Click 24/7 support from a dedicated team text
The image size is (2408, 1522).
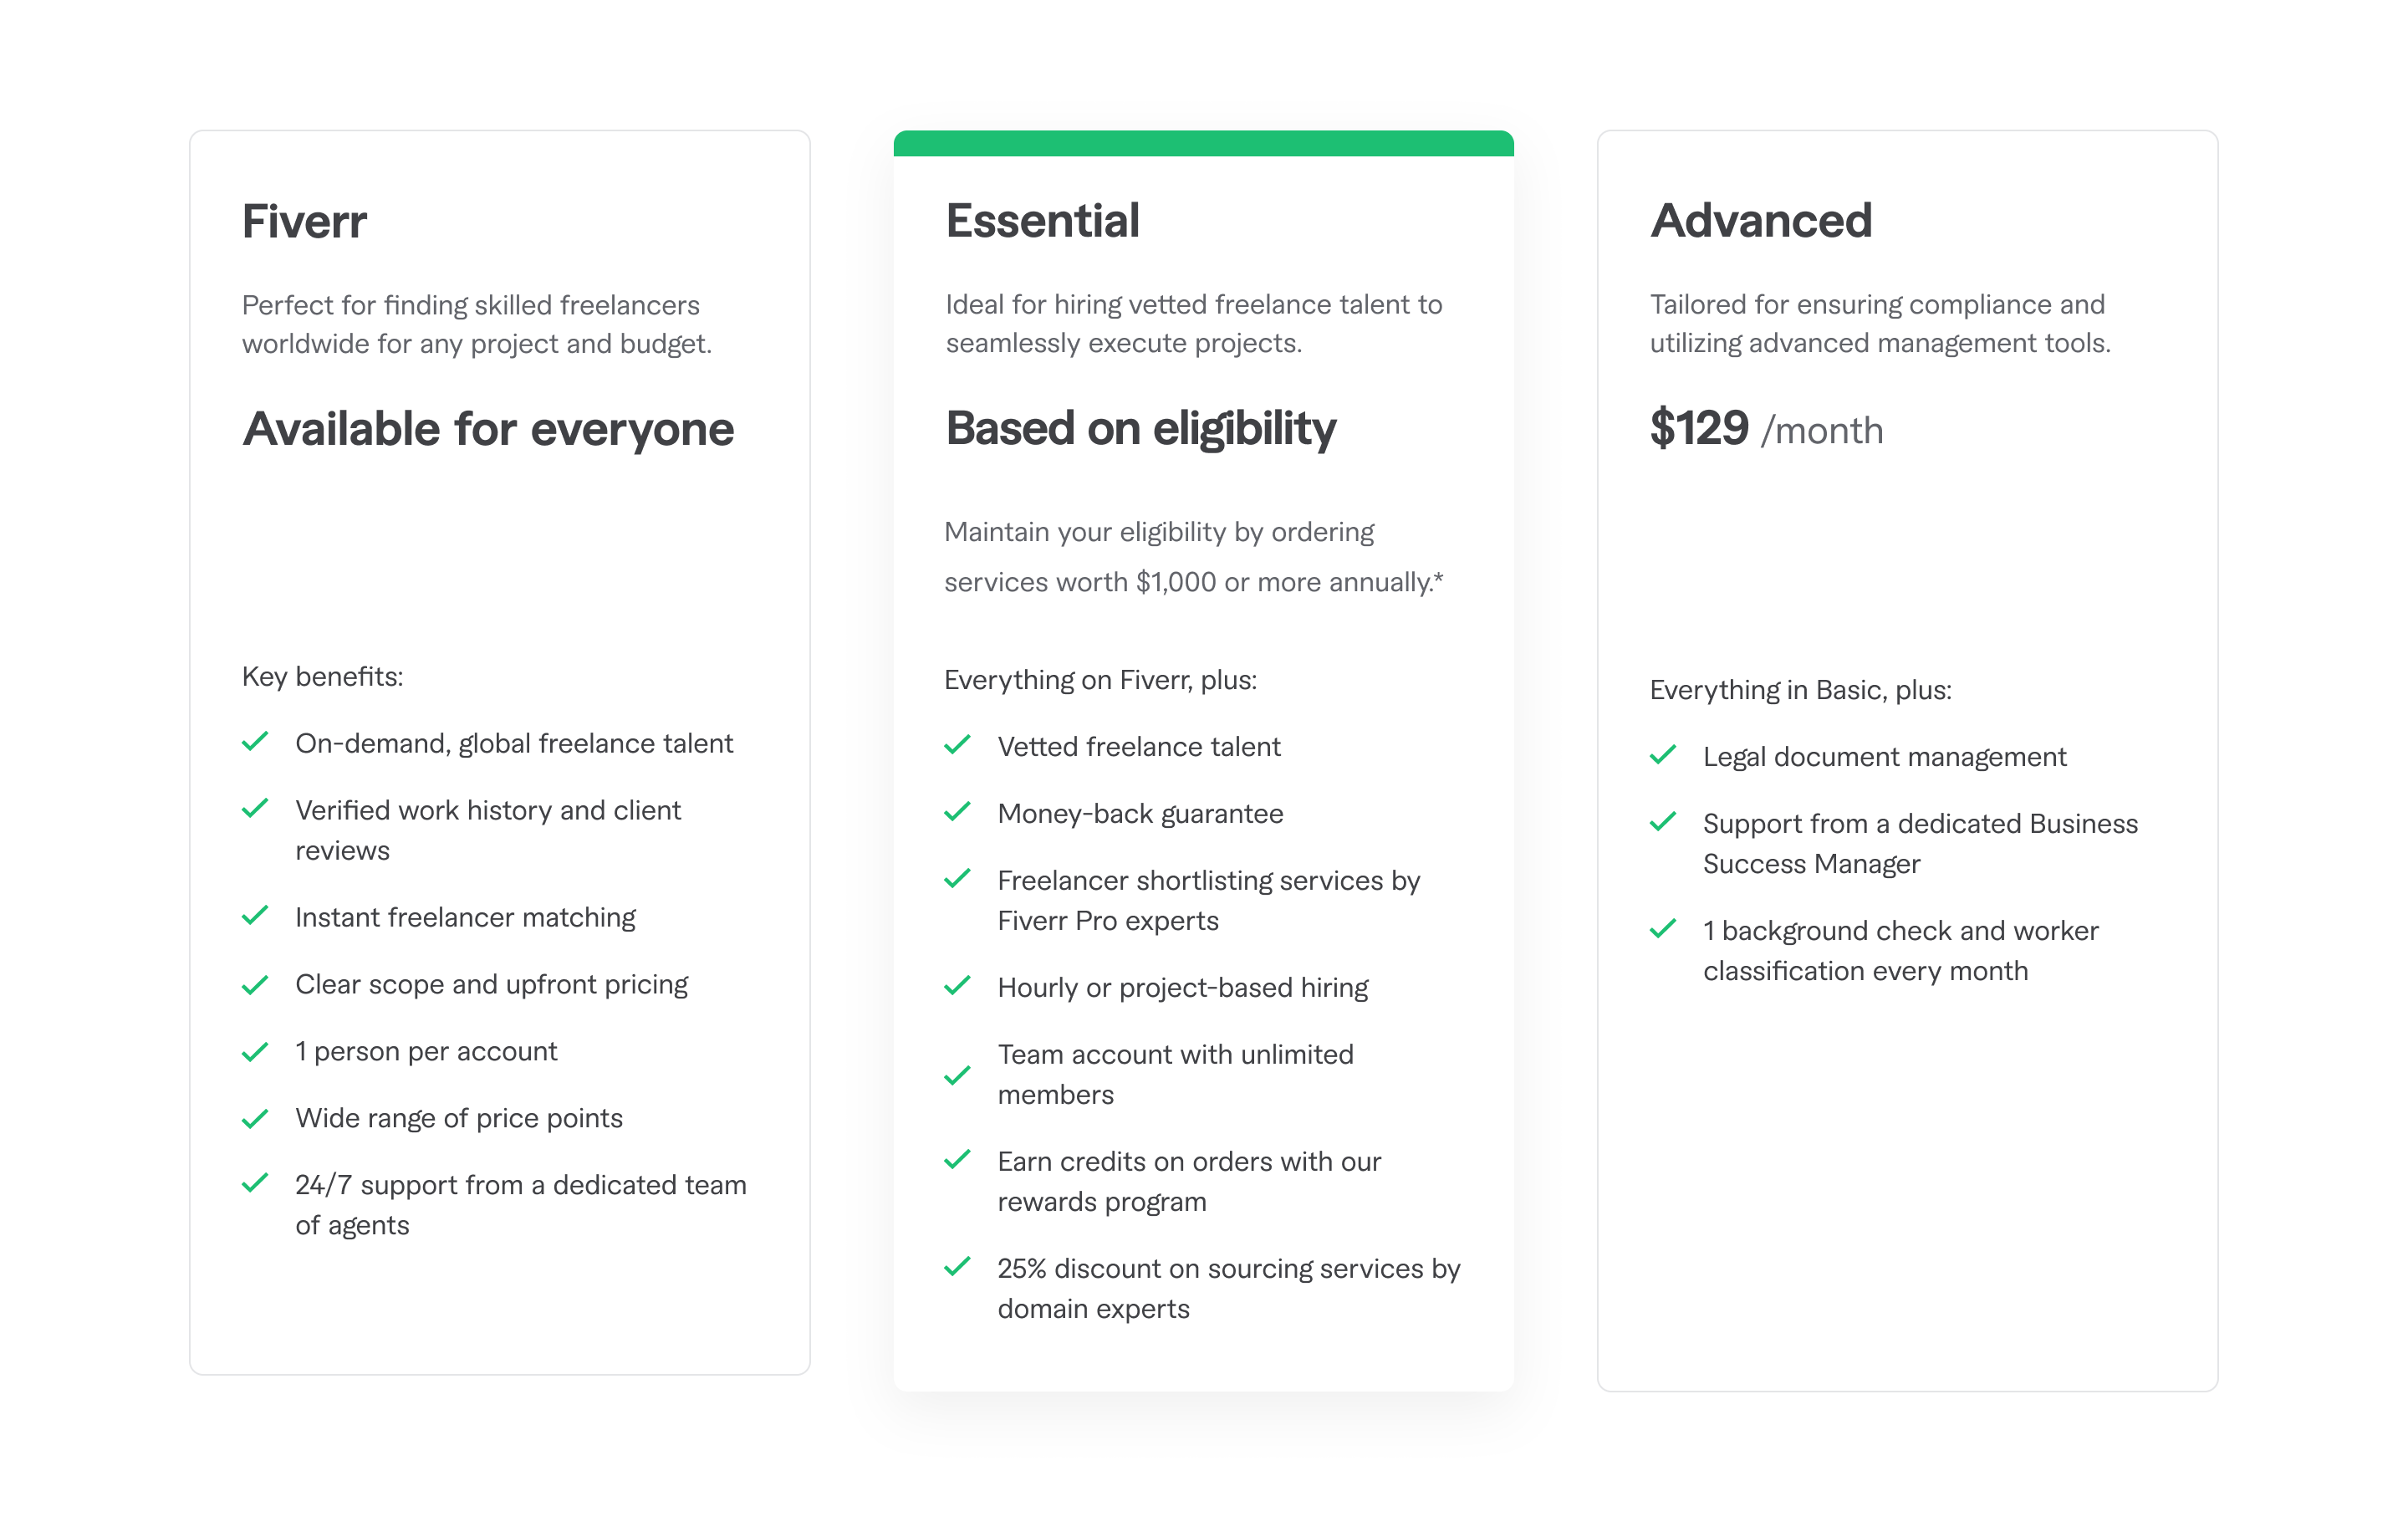[x=520, y=1204]
